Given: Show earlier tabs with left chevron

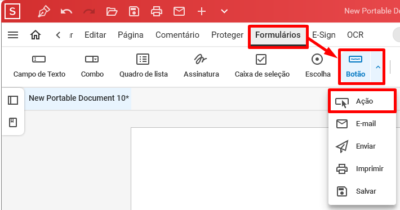Looking at the screenshot, I should (x=59, y=35).
